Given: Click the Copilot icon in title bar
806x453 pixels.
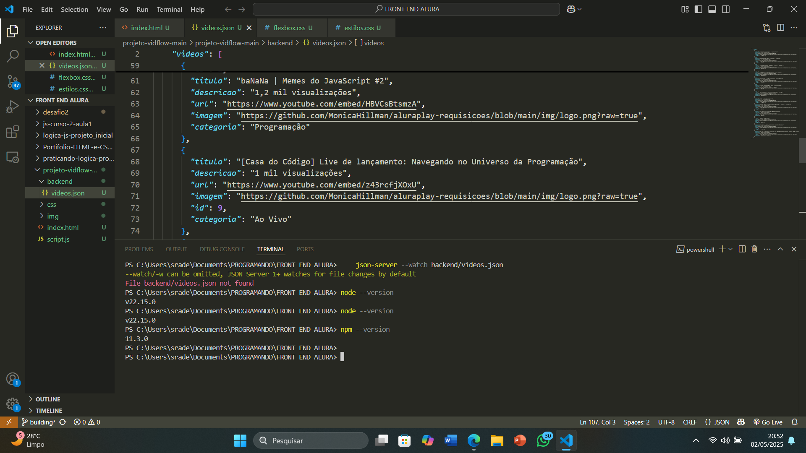Looking at the screenshot, I should (571, 9).
